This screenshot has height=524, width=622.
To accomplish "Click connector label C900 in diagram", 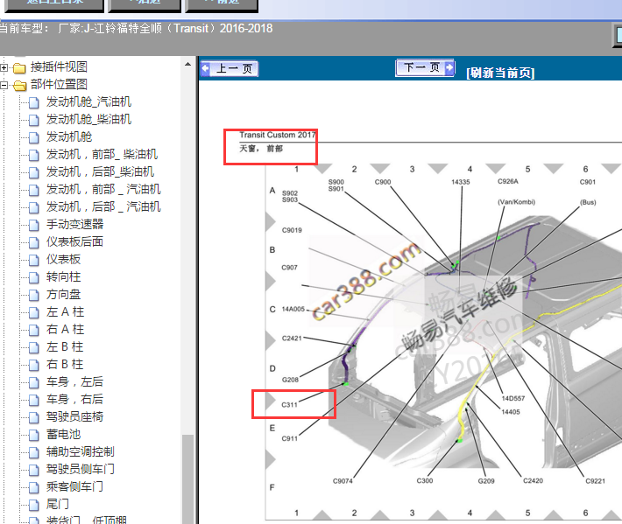I will pyautogui.click(x=383, y=182).
